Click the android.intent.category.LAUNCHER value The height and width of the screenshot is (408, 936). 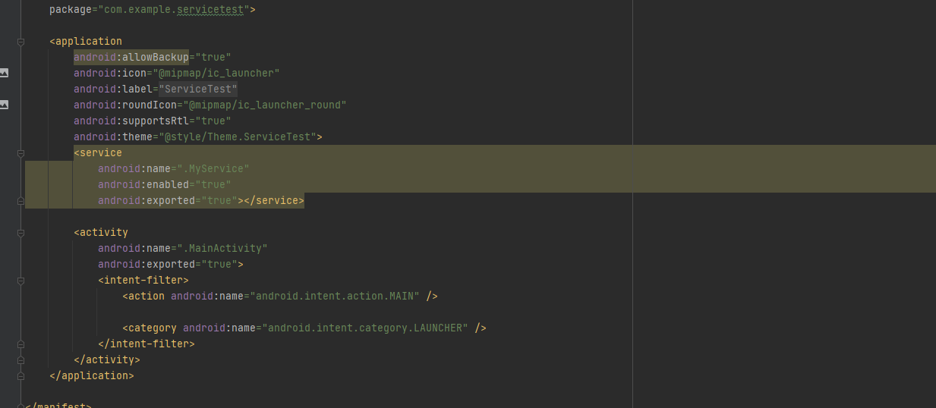367,328
